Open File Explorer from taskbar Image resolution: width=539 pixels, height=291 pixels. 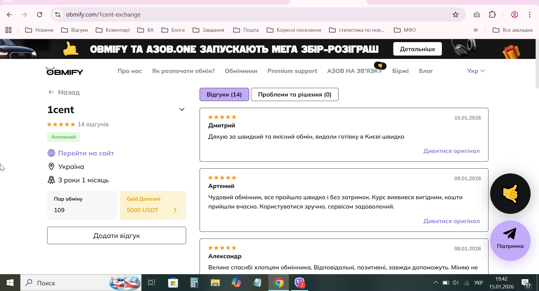click(x=215, y=283)
